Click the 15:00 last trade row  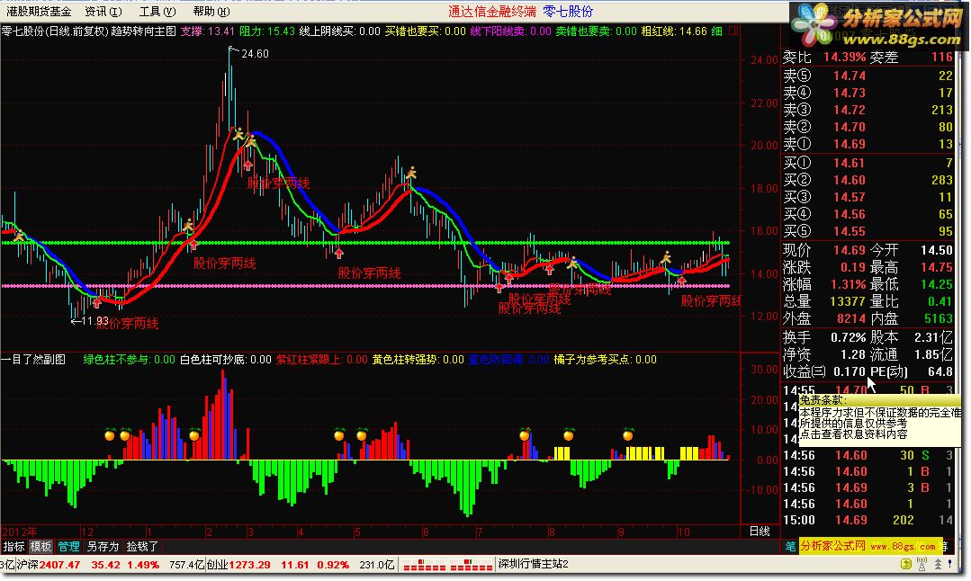[868, 520]
